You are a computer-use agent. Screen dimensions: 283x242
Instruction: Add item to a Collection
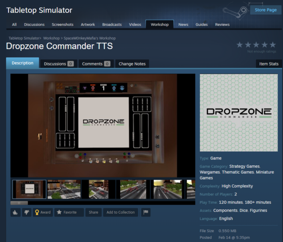121,212
